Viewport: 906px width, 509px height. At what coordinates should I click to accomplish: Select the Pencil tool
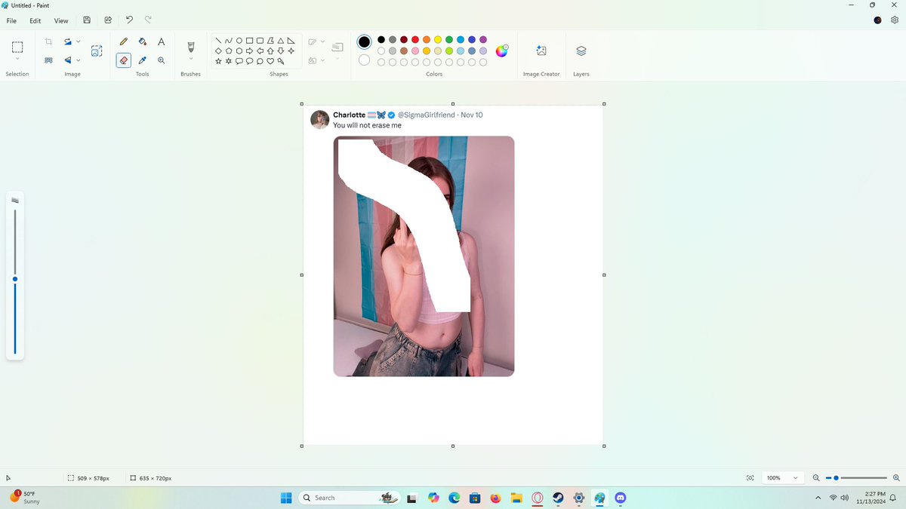click(x=124, y=42)
